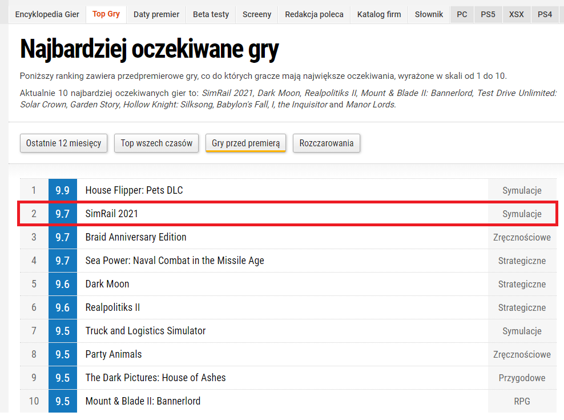This screenshot has width=564, height=420.
Task: Open the Katalog firm page
Action: coord(378,14)
